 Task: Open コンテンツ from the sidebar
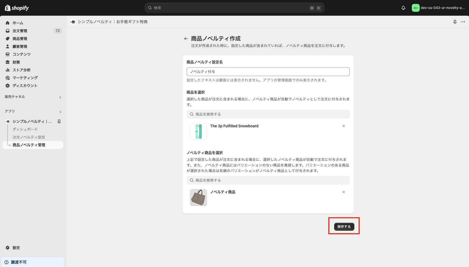click(21, 54)
